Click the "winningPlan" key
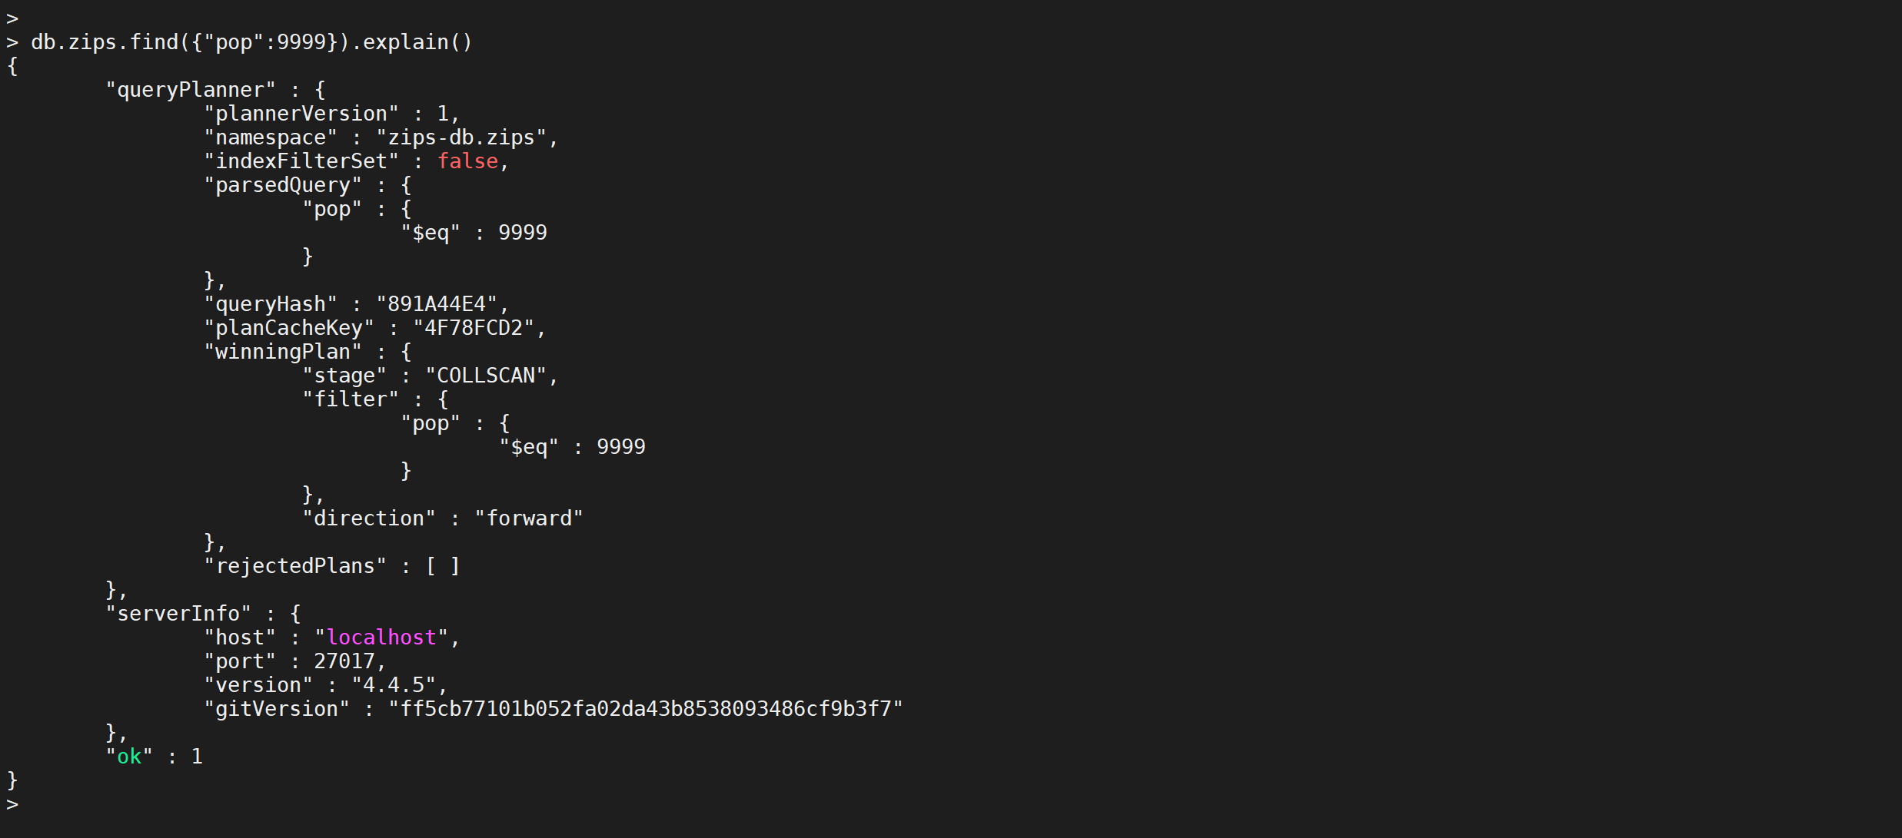 point(283,352)
